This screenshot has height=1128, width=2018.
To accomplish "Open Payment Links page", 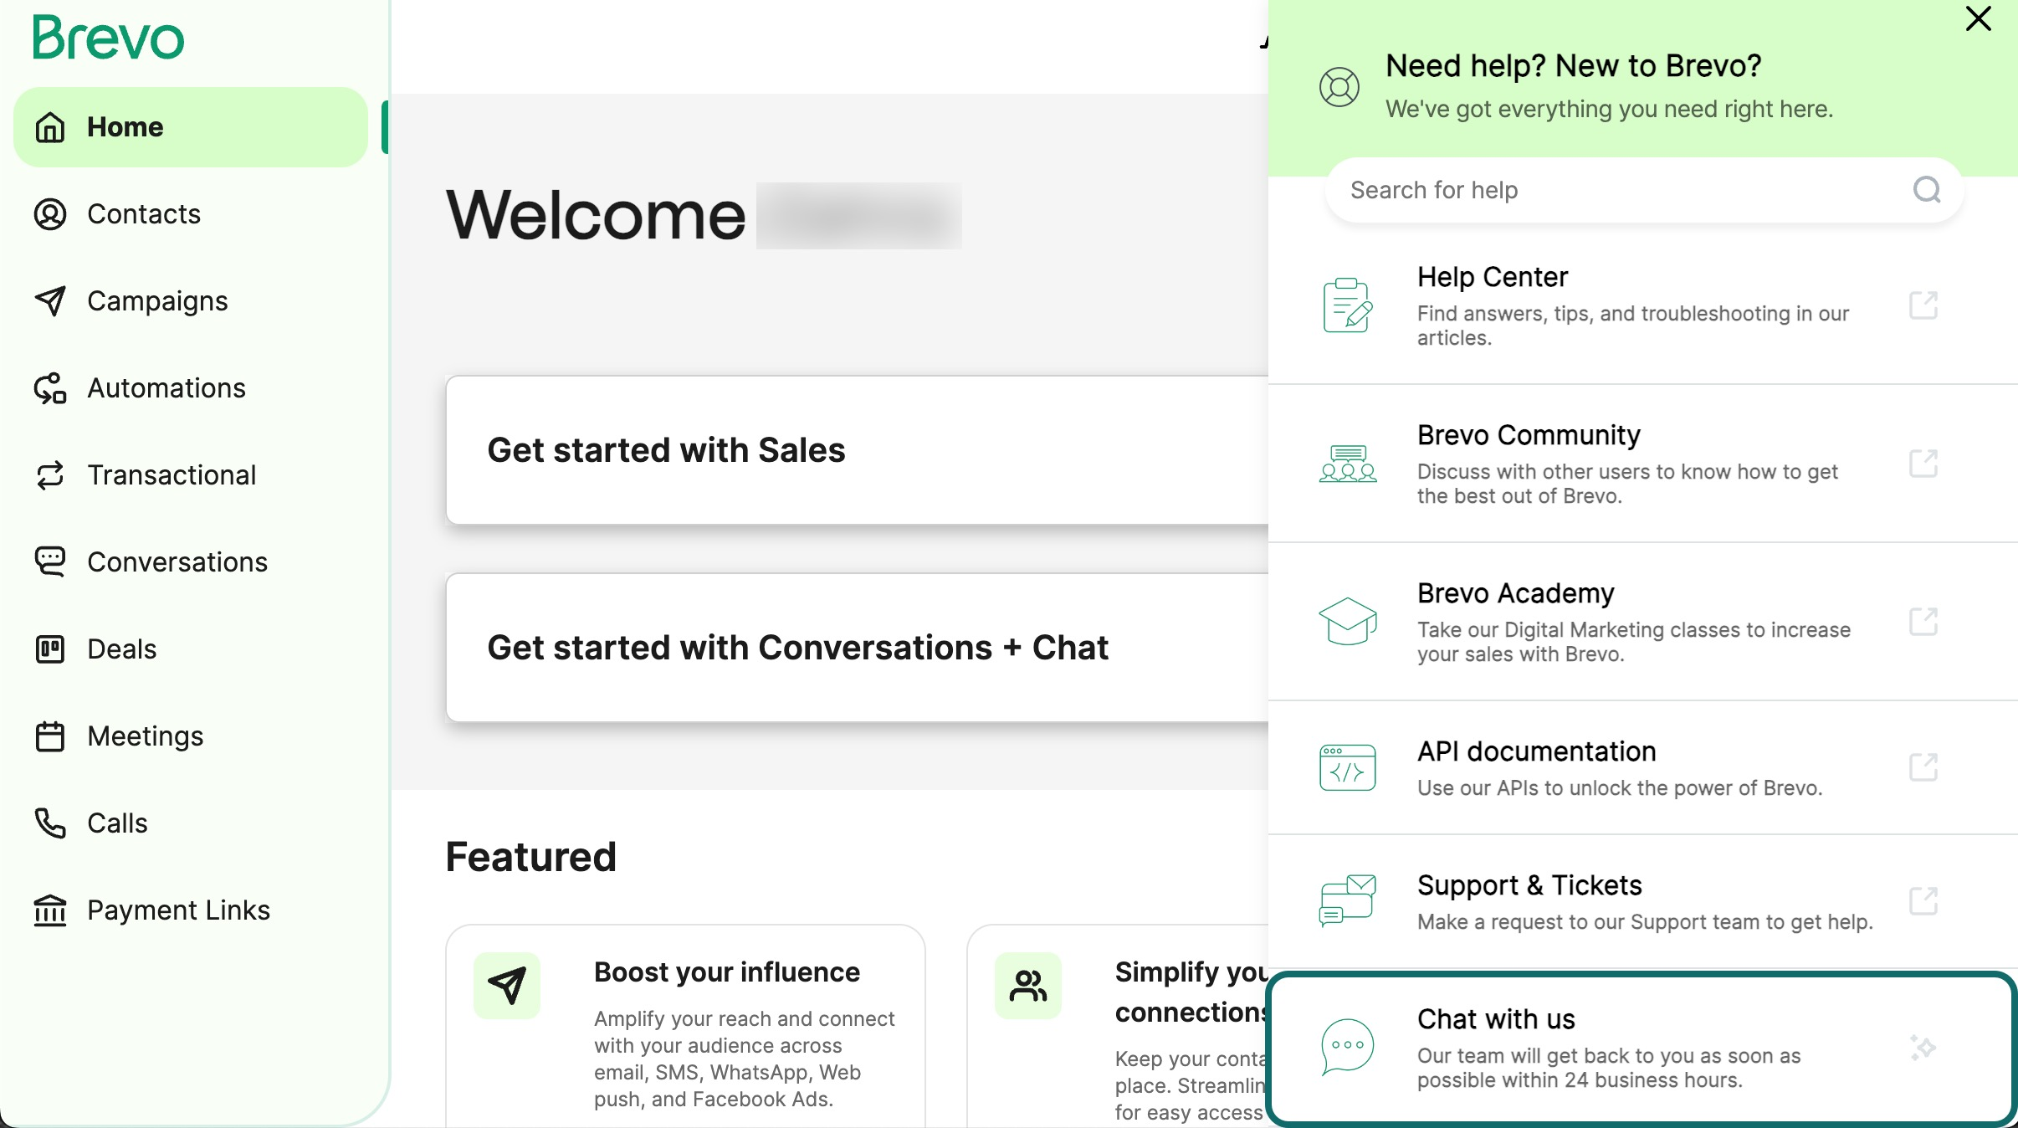I will tap(191, 910).
